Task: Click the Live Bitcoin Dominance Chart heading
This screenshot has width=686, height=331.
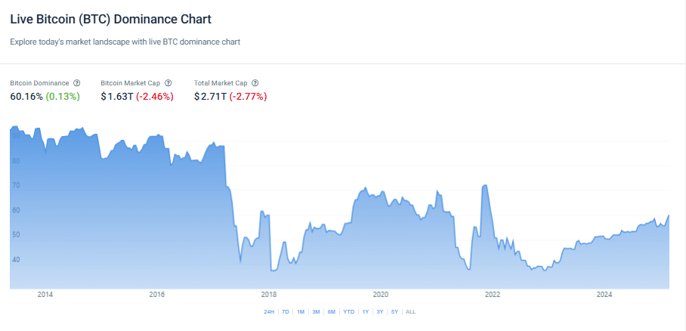Action: 111,18
